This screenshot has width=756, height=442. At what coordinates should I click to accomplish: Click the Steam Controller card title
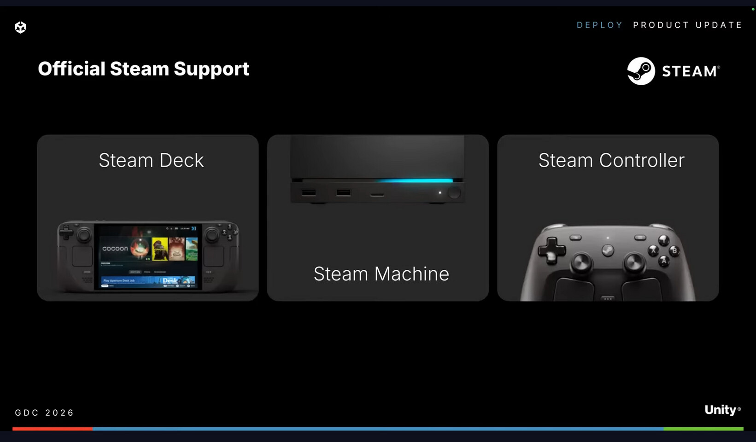(x=611, y=160)
